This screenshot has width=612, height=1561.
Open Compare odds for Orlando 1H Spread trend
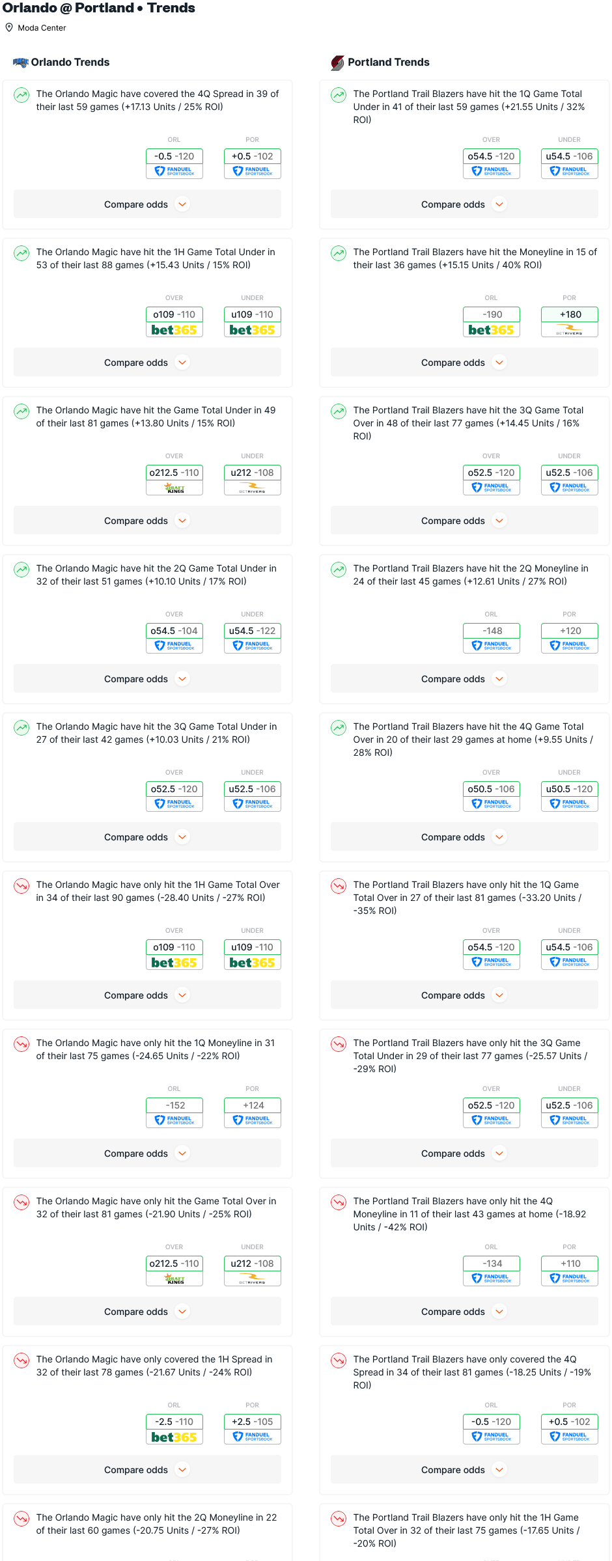point(147,1470)
